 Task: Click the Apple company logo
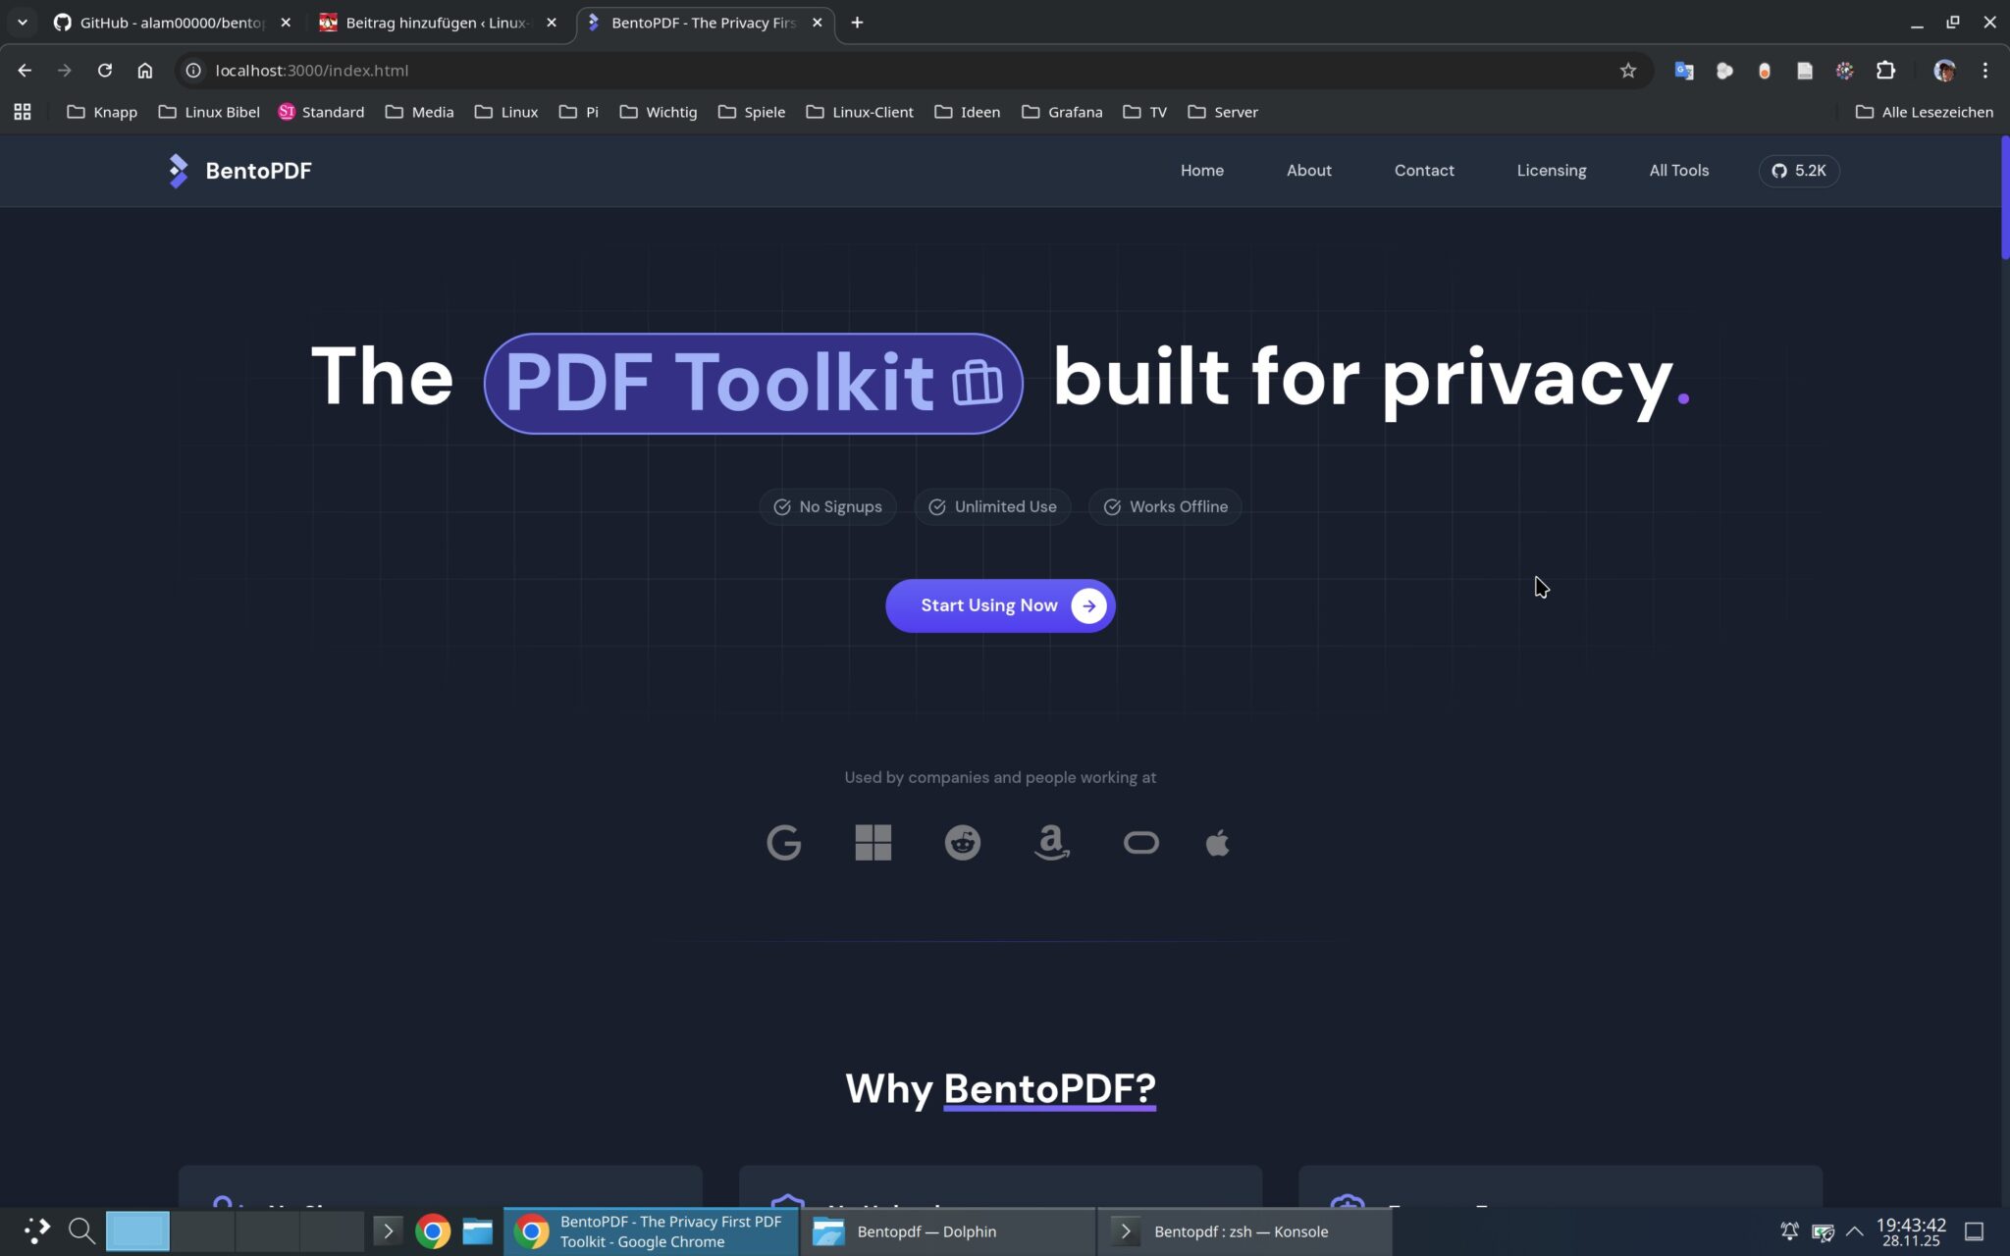(x=1217, y=842)
